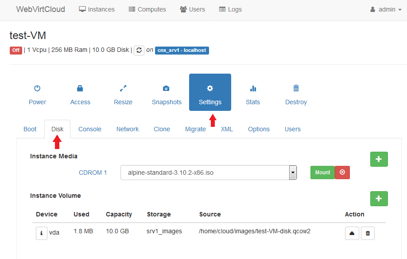Click the eject icon for vda volume

coord(352,233)
